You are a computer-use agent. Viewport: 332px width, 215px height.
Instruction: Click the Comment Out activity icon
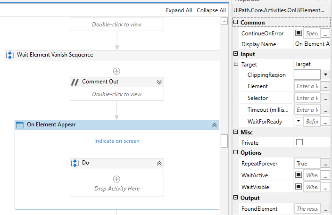[75, 82]
